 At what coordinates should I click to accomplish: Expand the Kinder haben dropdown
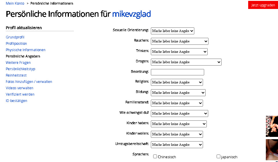tap(179, 124)
